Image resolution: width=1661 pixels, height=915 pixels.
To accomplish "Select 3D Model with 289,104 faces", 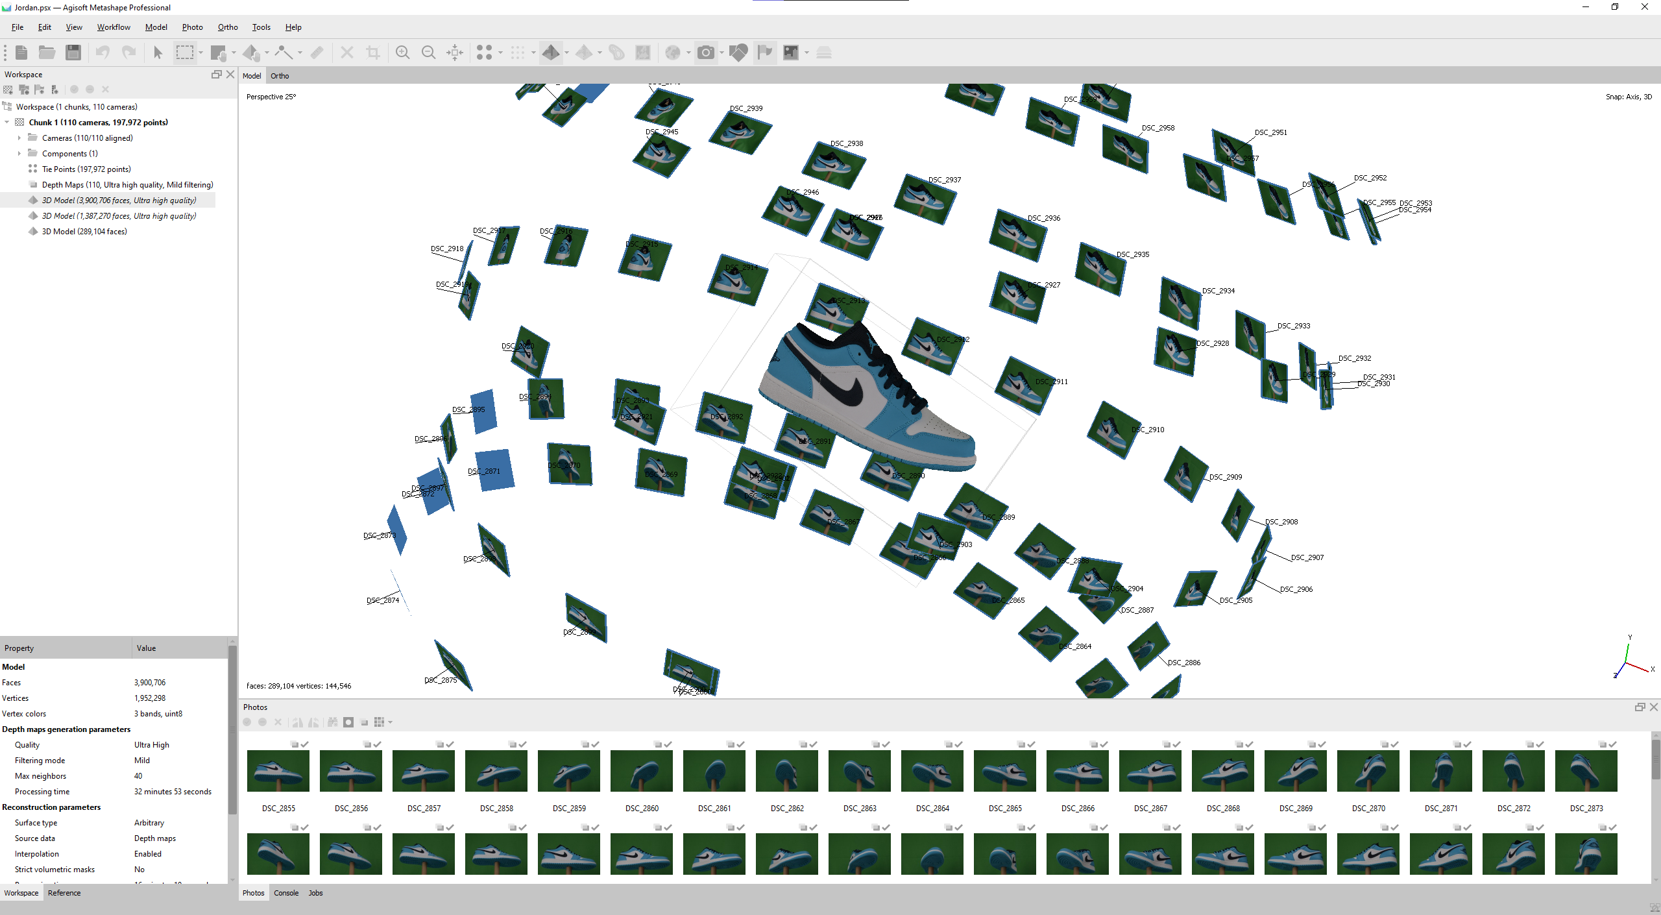I will pos(84,232).
